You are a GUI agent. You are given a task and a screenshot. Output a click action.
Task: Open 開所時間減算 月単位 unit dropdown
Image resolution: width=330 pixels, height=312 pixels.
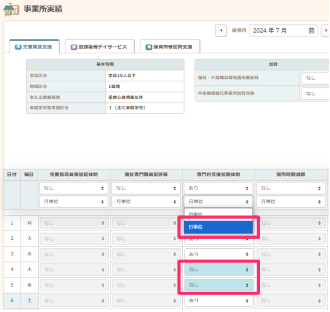(291, 202)
